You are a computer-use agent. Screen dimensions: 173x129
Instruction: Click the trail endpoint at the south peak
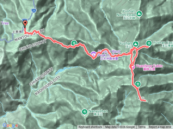pyautogui.click(x=145, y=101)
